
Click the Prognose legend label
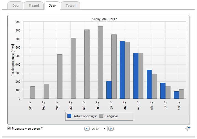click(x=112, y=116)
